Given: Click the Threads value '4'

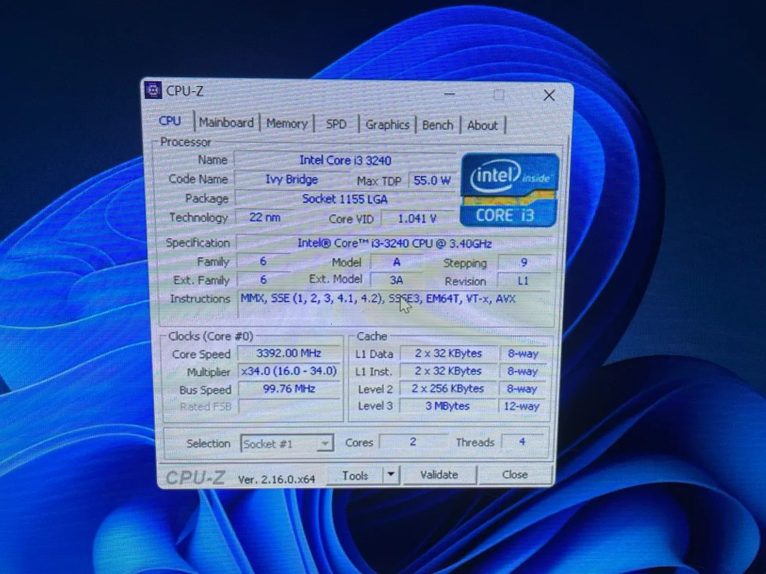Looking at the screenshot, I should [x=522, y=442].
